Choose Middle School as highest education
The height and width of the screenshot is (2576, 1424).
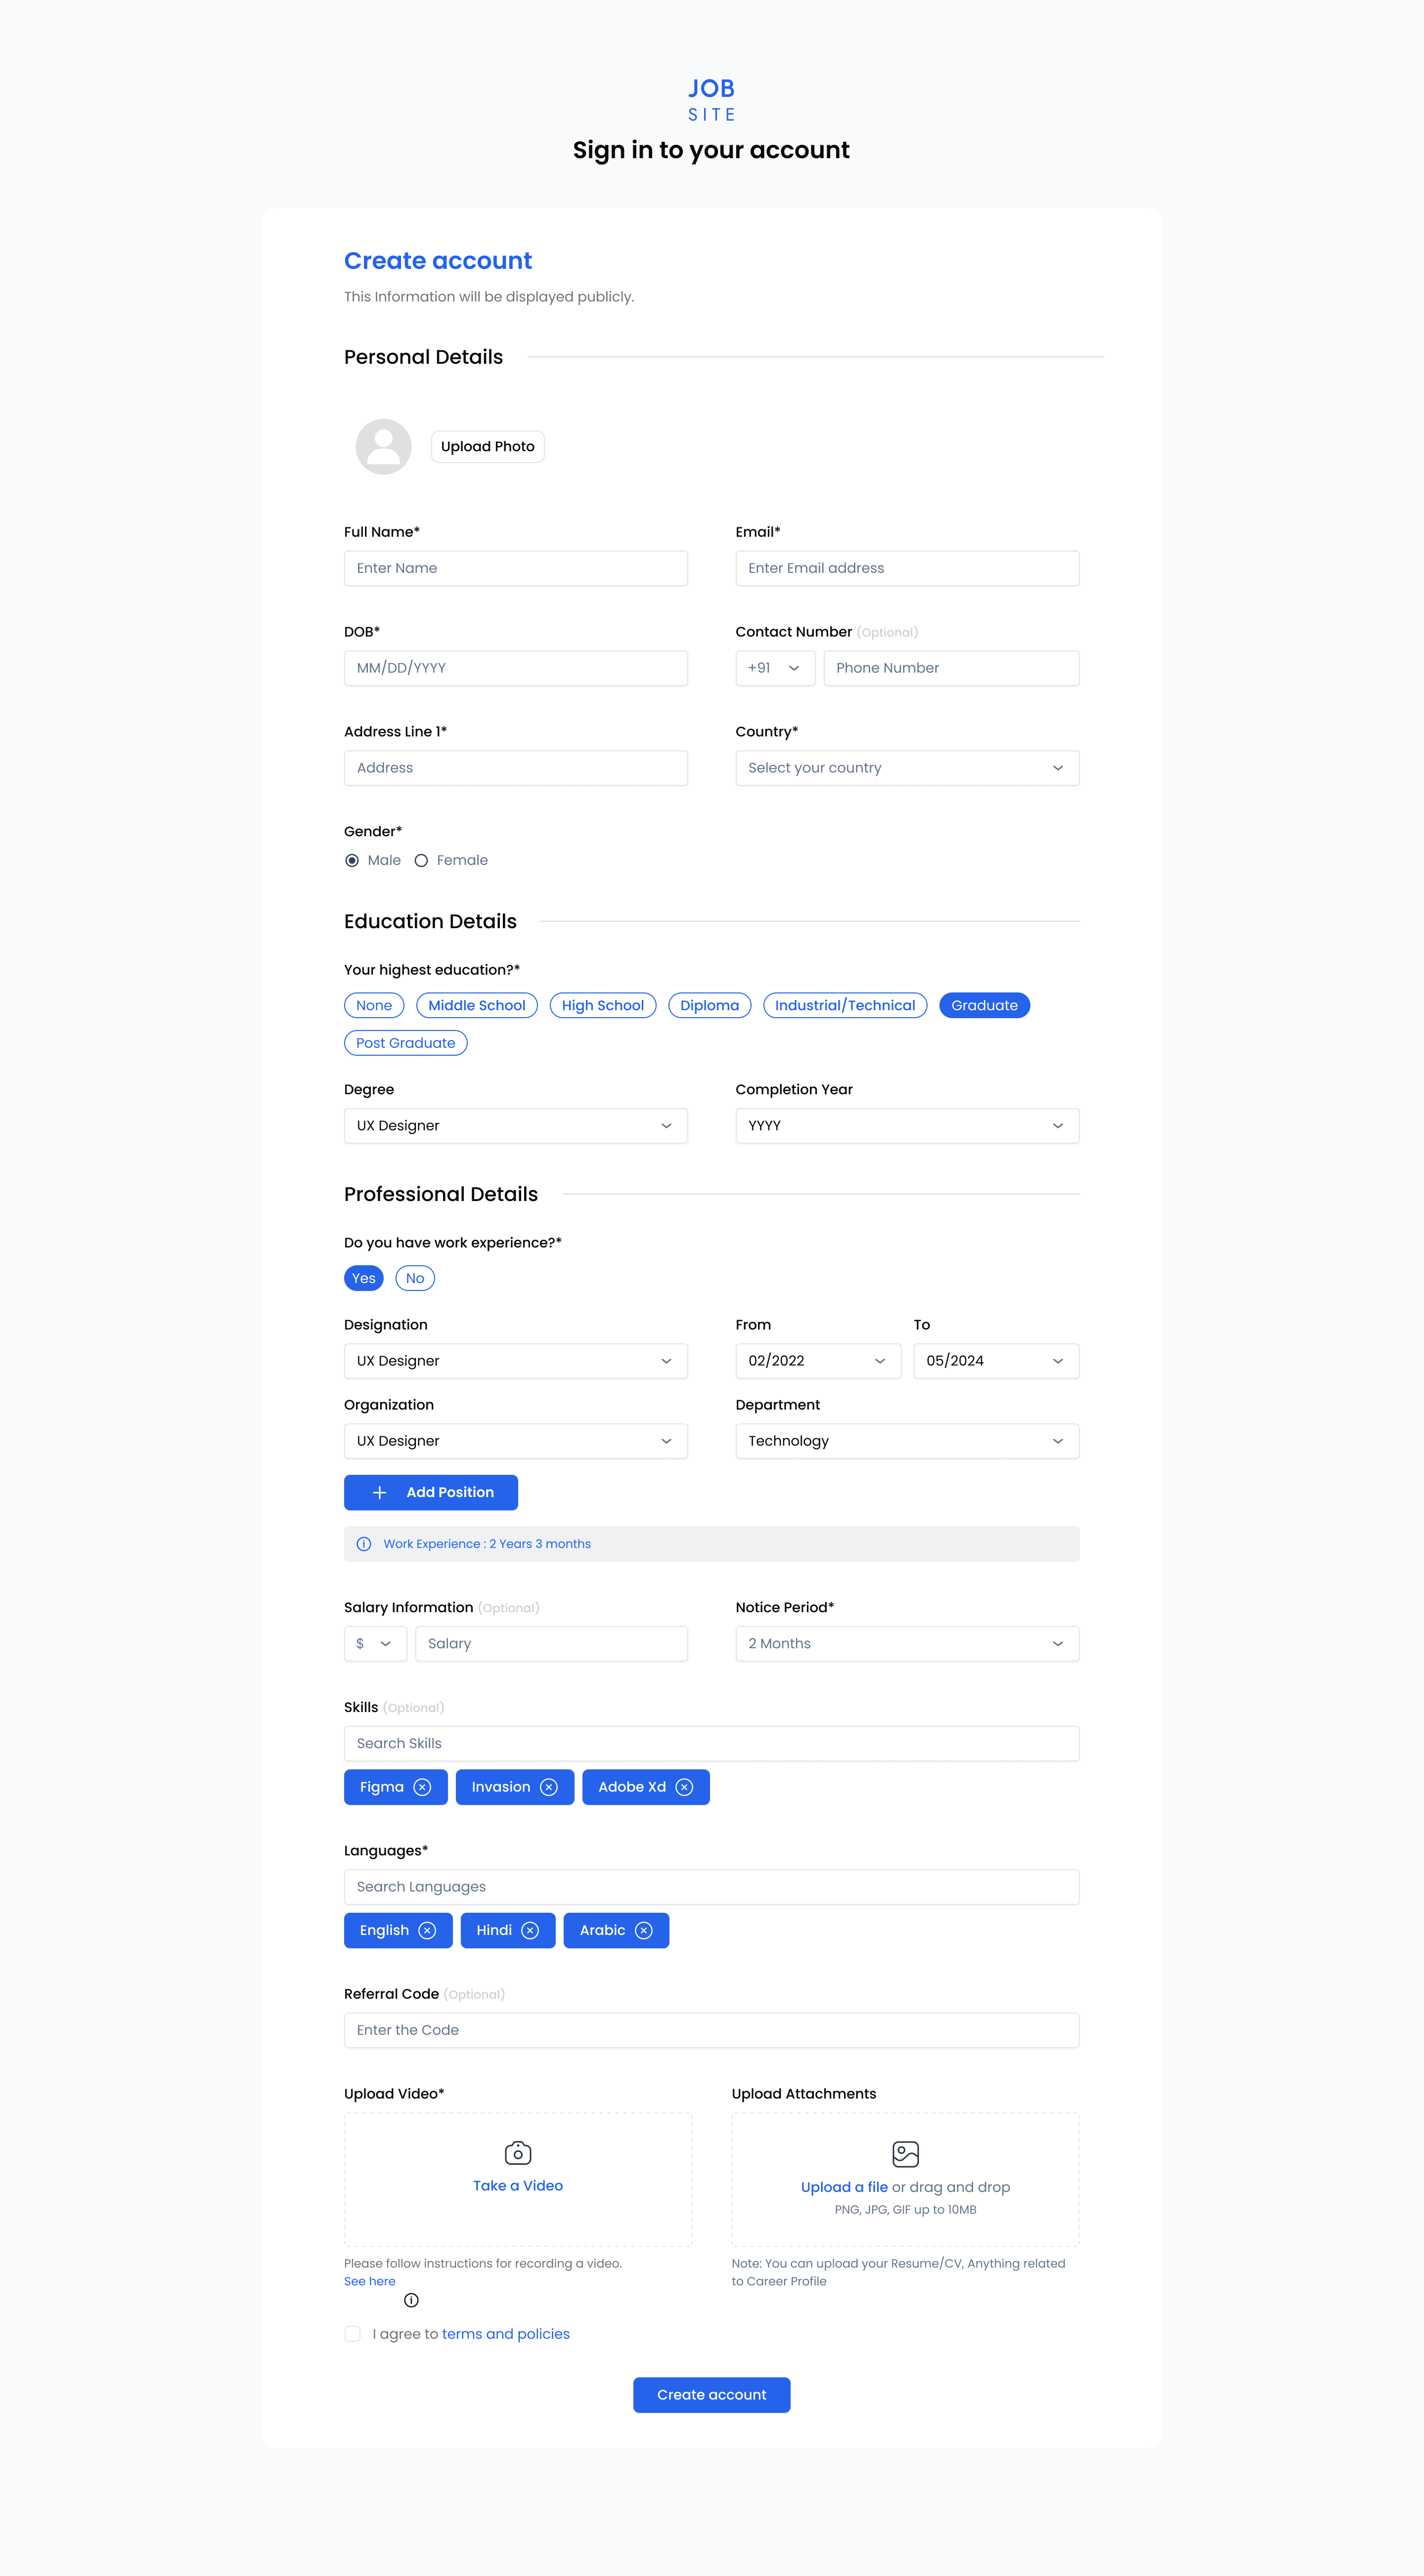click(x=476, y=1005)
